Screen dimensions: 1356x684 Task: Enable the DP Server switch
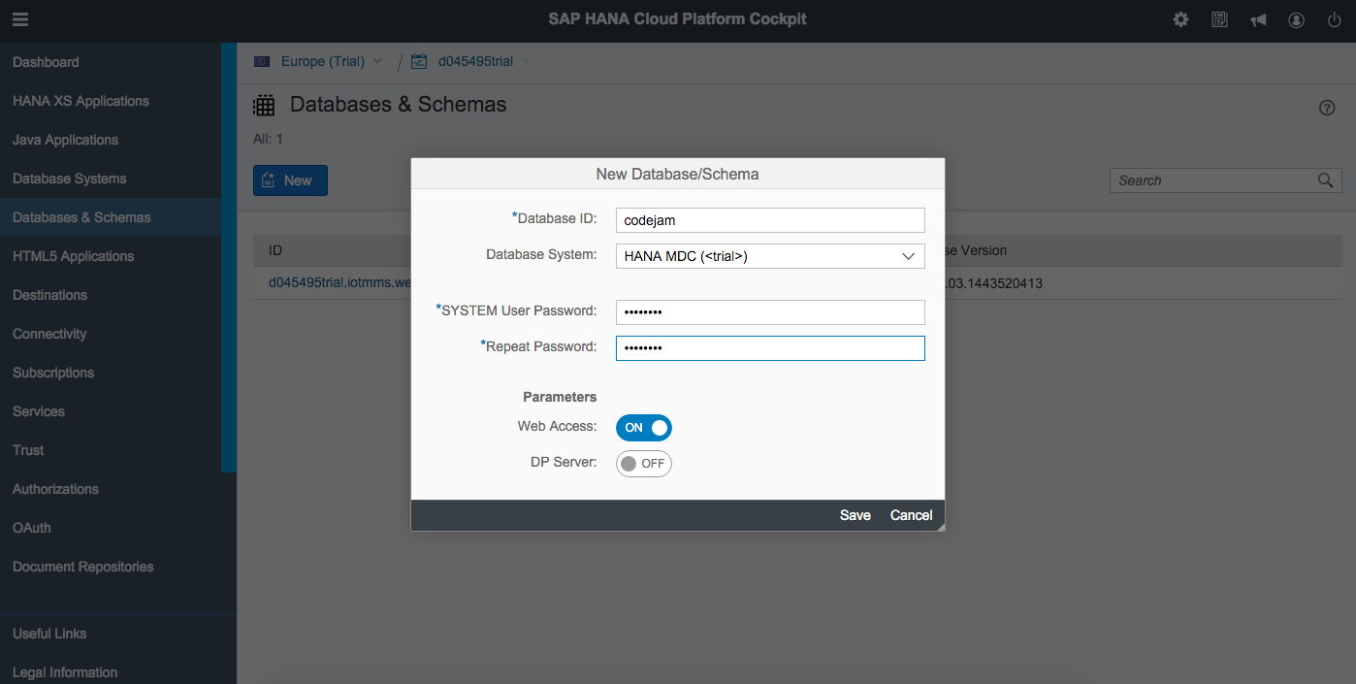pos(644,464)
